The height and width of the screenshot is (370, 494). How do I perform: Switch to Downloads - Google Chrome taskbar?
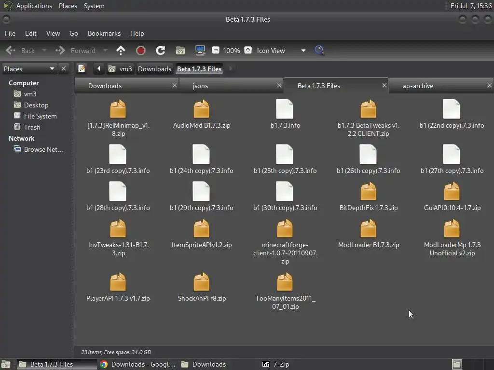[x=137, y=364]
